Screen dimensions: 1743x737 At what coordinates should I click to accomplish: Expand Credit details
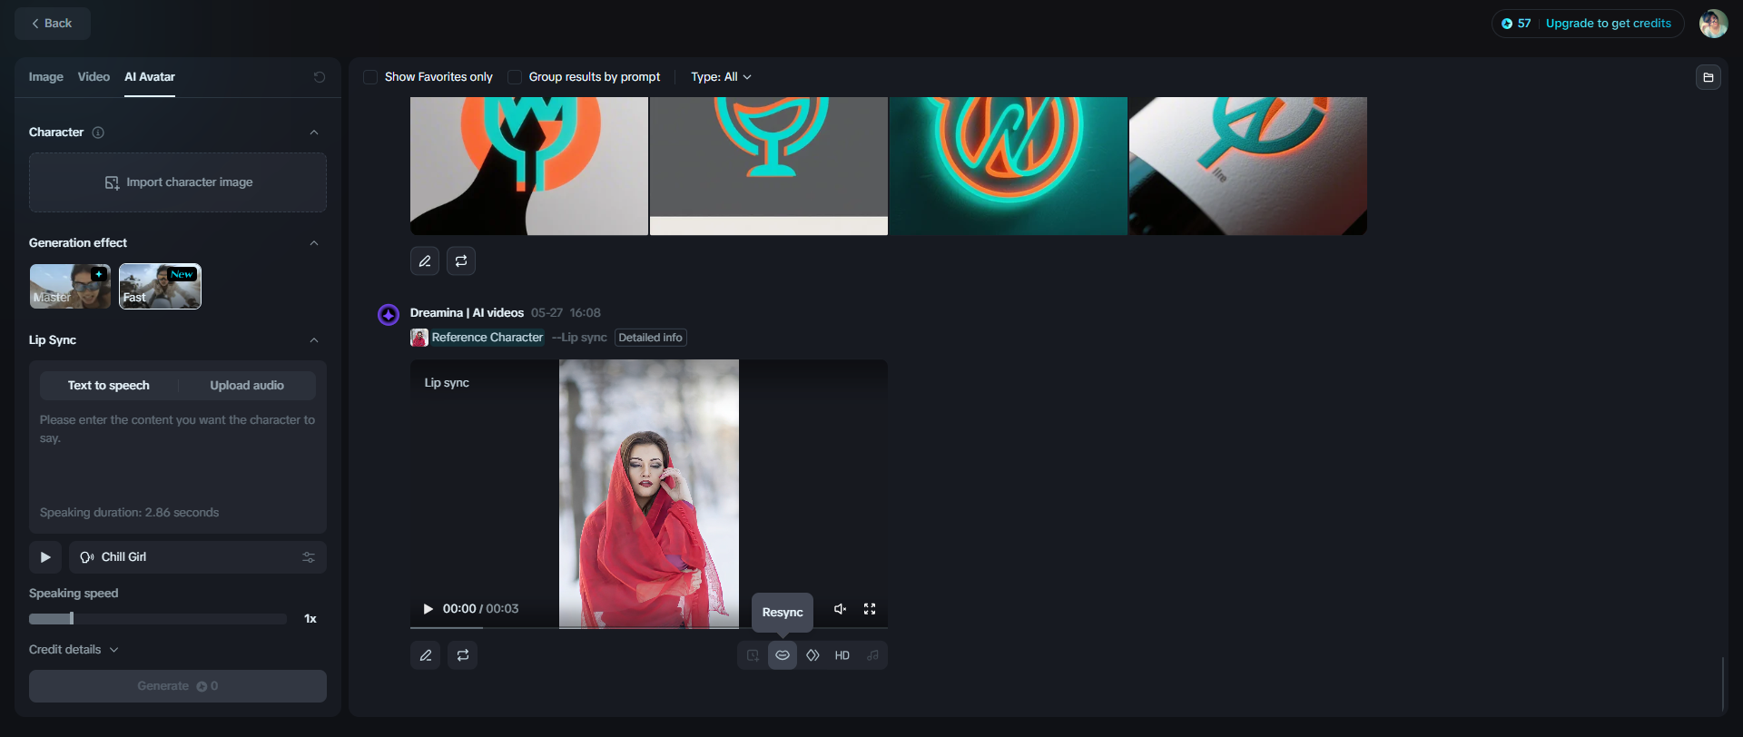click(x=74, y=650)
